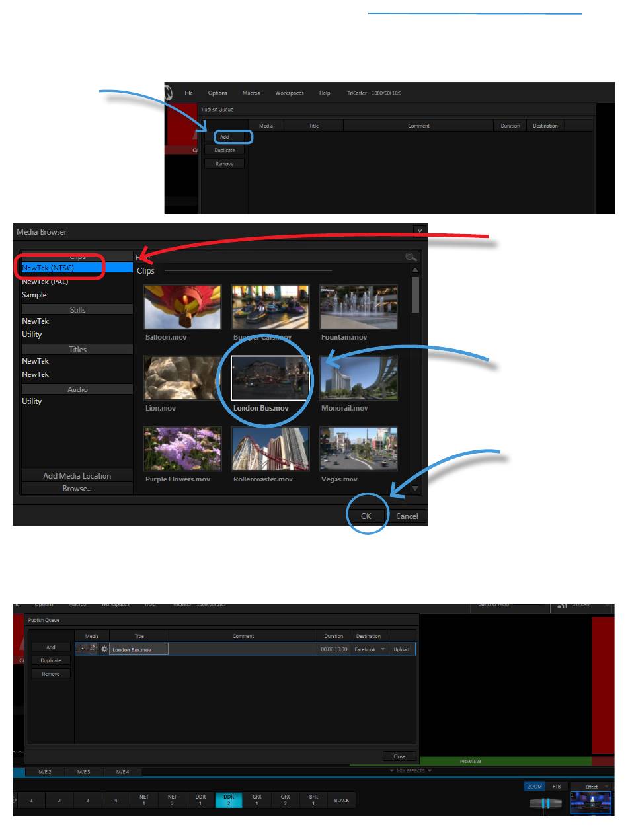Click Remove in the empty Publish Queue
628x829 pixels.
point(224,163)
